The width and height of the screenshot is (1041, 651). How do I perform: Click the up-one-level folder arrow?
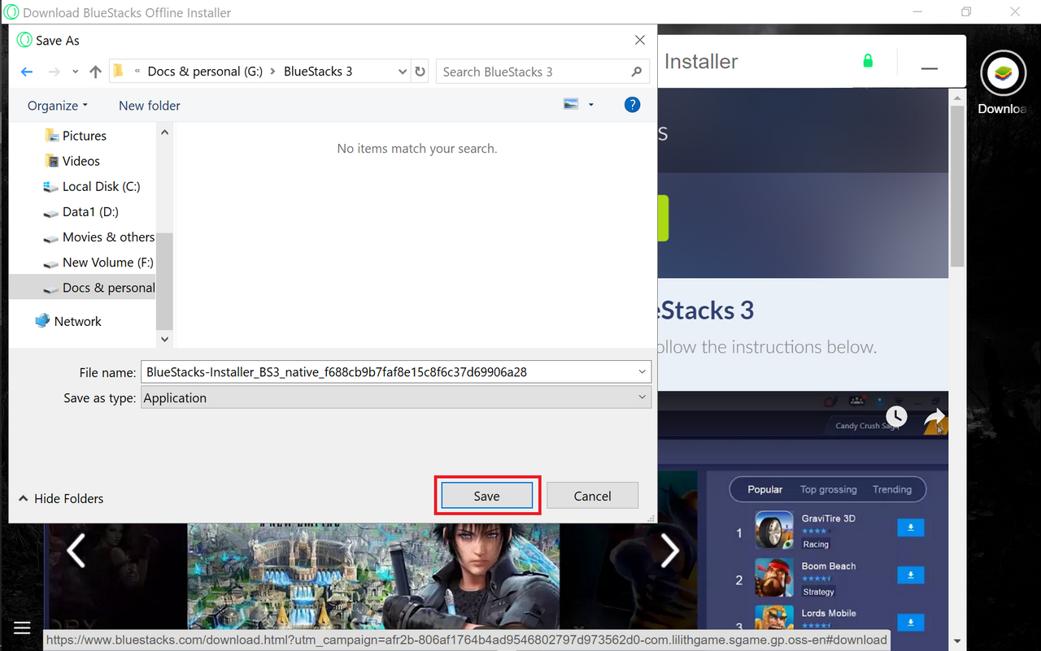[94, 71]
